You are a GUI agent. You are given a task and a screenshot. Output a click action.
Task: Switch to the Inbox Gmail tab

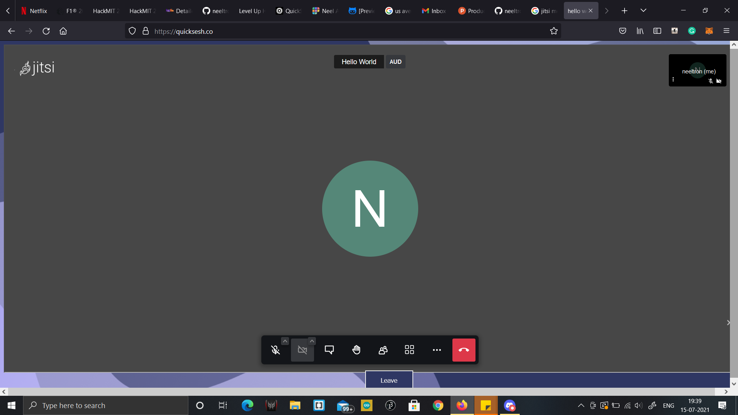coord(434,11)
